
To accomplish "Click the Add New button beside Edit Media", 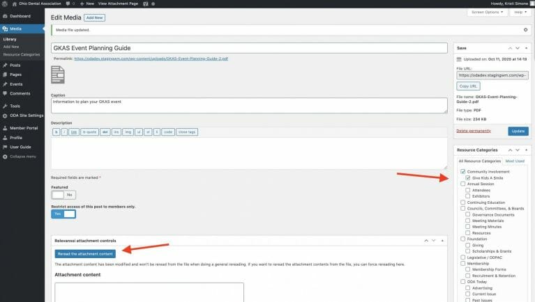I will click(x=94, y=17).
